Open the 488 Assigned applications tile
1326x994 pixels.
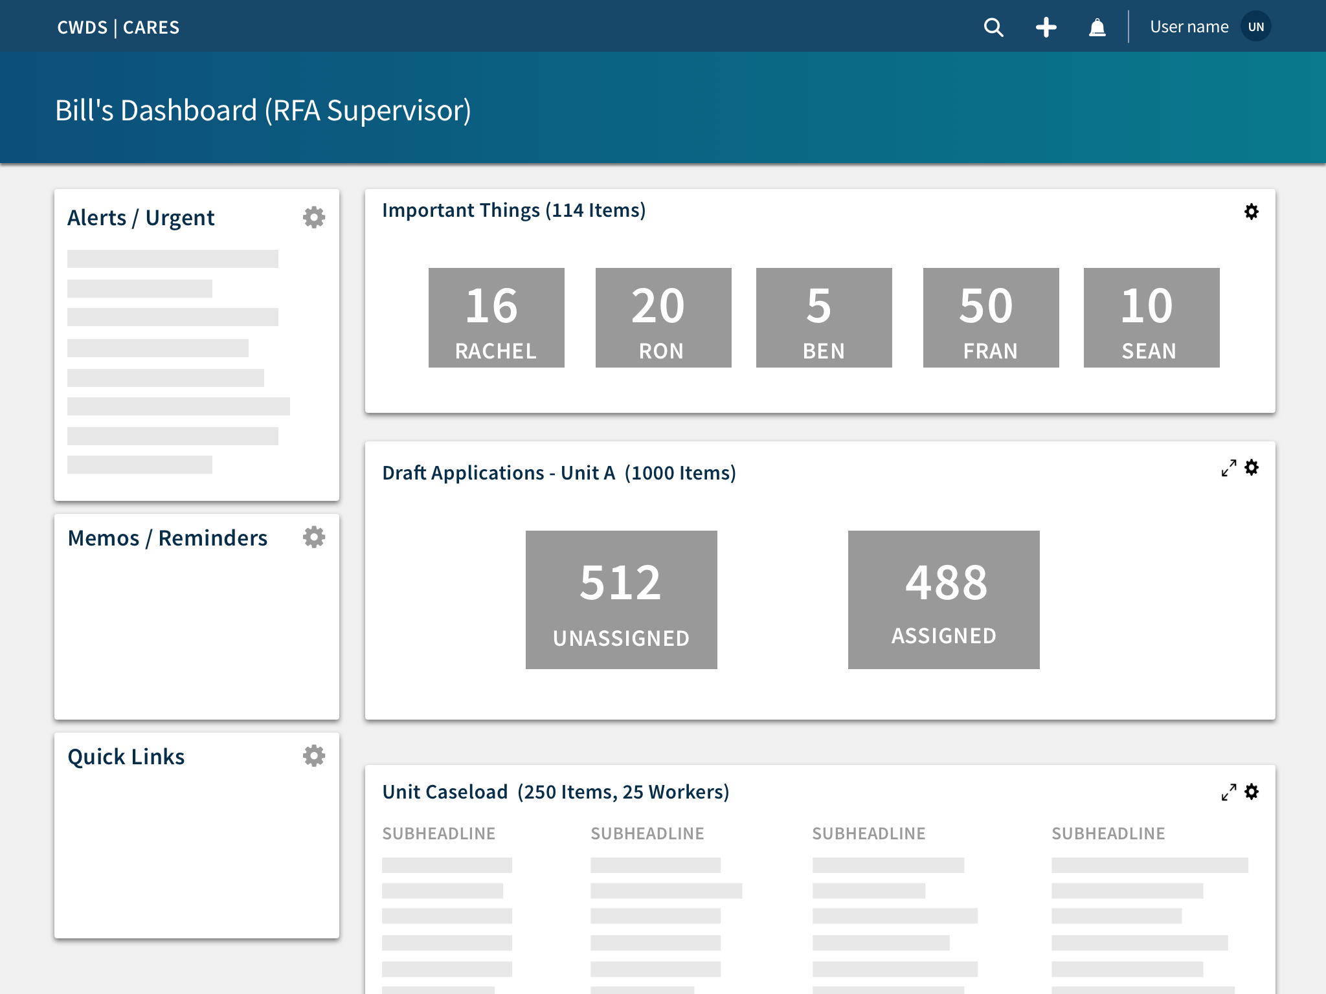[x=943, y=600]
